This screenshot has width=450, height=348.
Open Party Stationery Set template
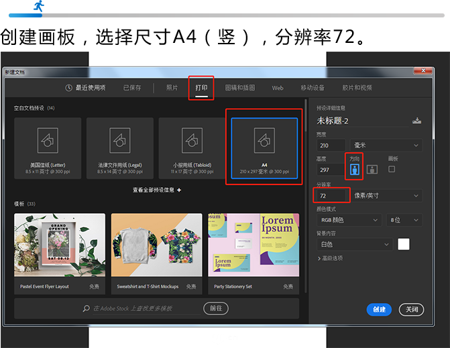coord(254,253)
